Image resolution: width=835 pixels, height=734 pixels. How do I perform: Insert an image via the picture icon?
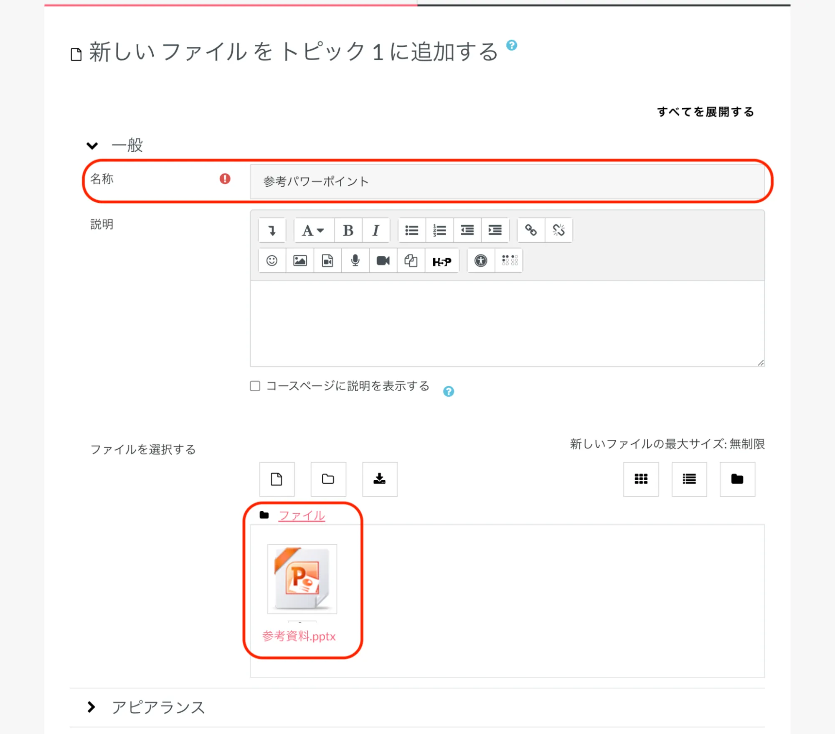coord(299,261)
